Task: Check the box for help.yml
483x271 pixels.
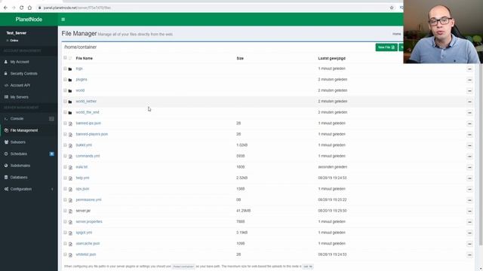Action: click(65, 178)
